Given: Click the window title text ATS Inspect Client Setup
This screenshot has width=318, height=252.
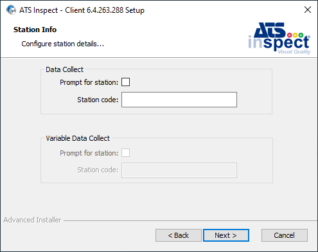Looking at the screenshot, I should pos(82,10).
